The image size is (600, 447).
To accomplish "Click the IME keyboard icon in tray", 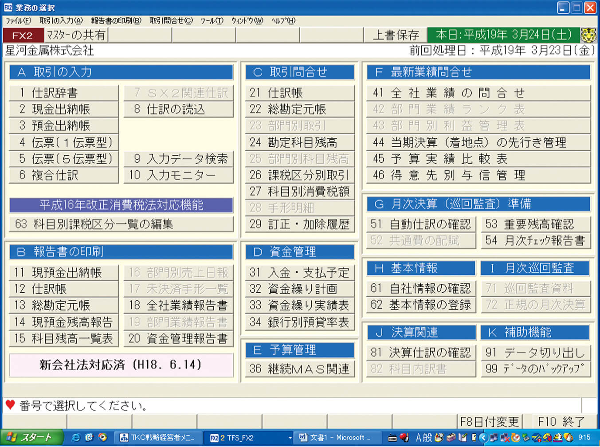I will coord(392,438).
